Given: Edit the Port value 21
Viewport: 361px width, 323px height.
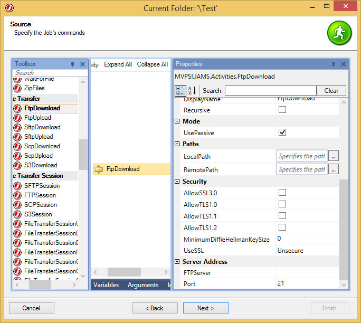Looking at the screenshot, I should point(307,283).
